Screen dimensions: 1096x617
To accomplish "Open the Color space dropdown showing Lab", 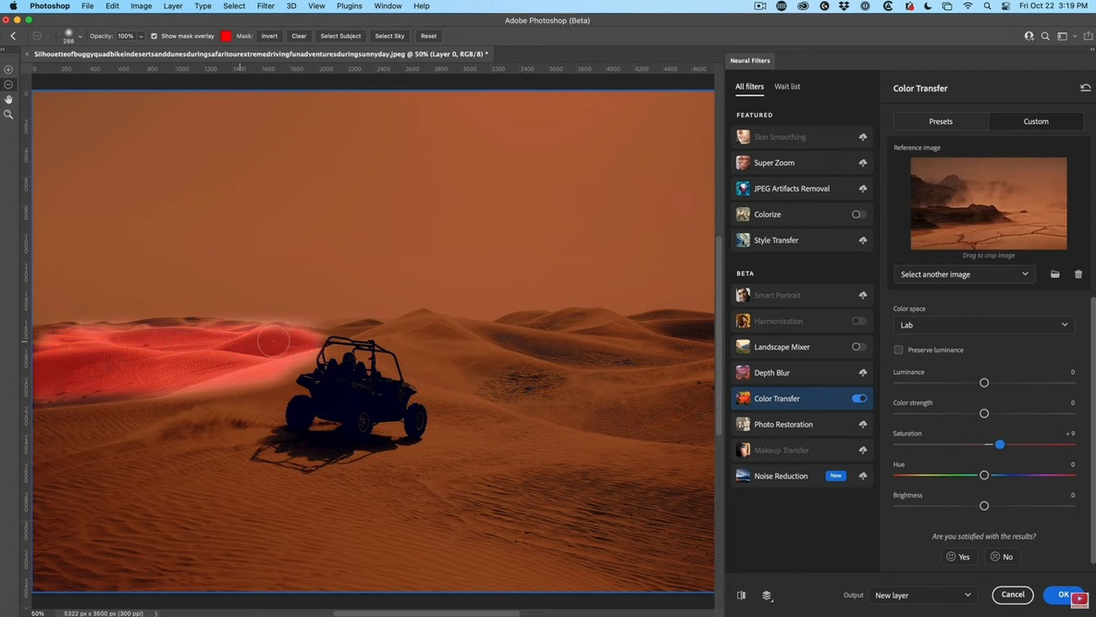I will (983, 325).
